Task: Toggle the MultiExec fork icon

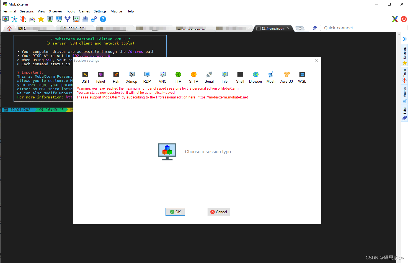Action: point(68,19)
